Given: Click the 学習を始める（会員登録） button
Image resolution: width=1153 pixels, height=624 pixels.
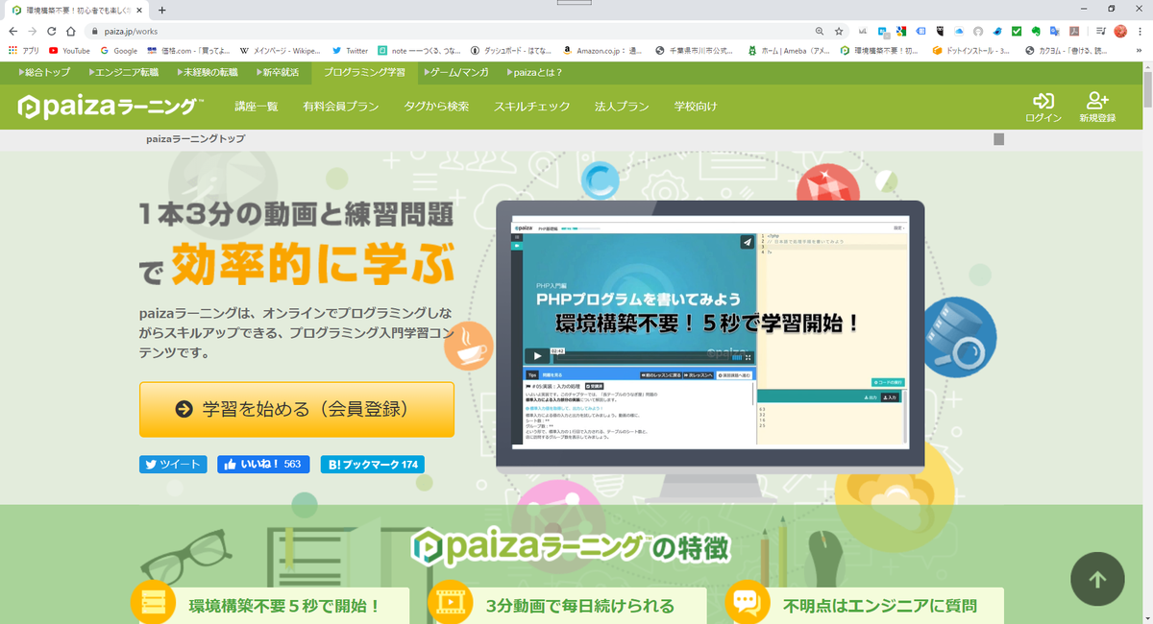Looking at the screenshot, I should pos(297,410).
